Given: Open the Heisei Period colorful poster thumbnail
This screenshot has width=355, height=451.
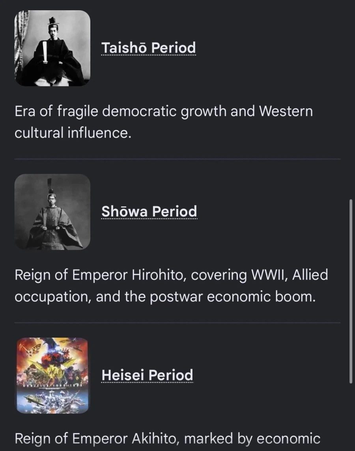Looking at the screenshot, I should [x=52, y=376].
